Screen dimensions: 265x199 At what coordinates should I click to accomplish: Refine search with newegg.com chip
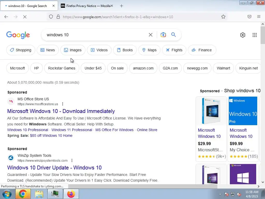[x=197, y=68]
